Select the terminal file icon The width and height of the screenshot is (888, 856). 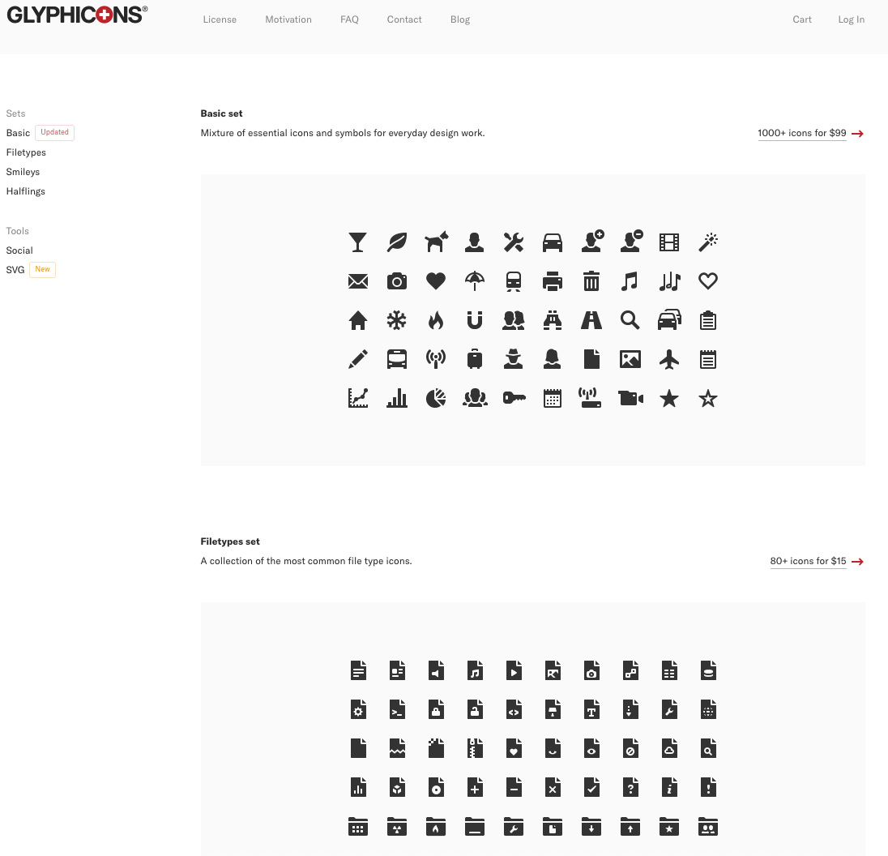tap(396, 709)
